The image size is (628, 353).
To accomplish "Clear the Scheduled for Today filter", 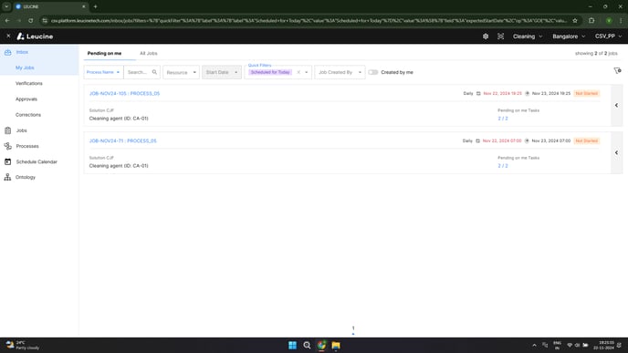I will [298, 72].
